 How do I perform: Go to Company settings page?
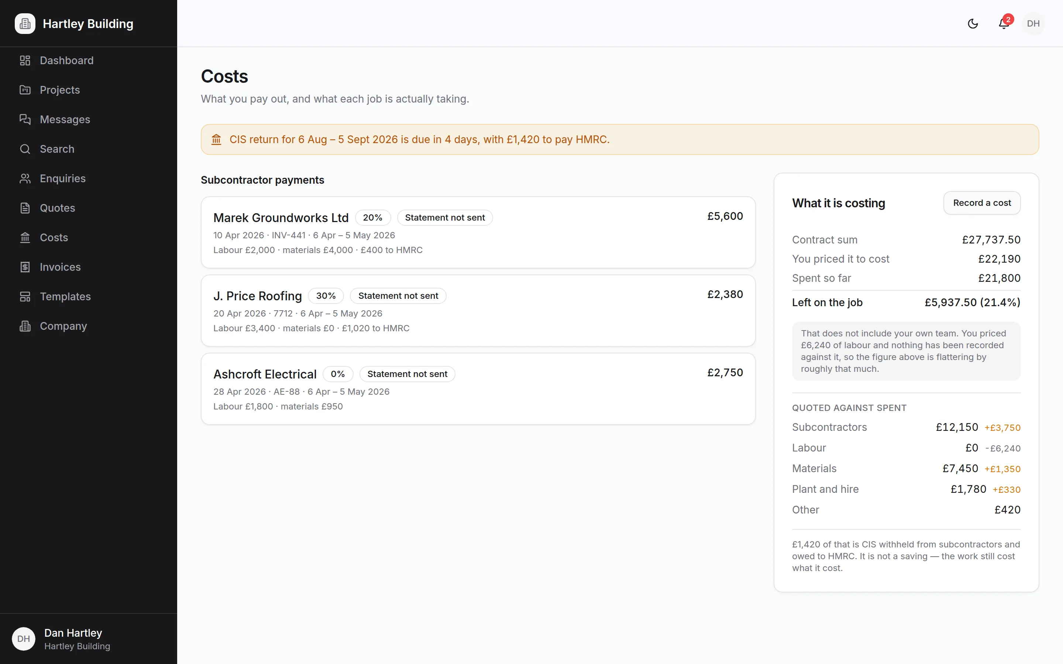pos(89,326)
